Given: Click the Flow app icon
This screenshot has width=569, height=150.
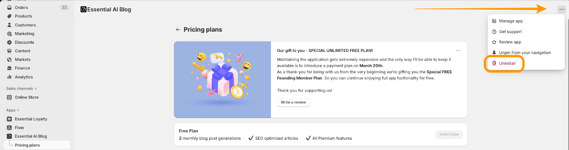Looking at the screenshot, I should 10,128.
